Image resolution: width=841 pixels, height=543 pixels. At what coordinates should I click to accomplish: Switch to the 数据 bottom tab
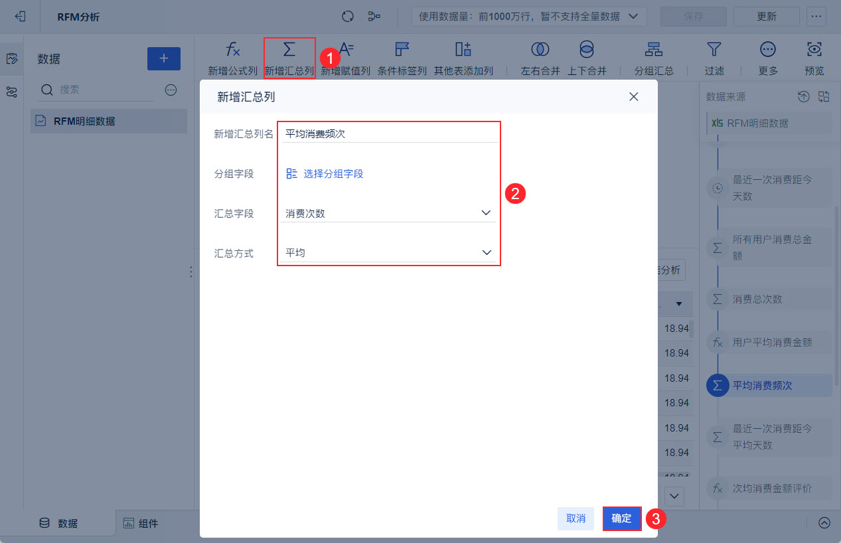(58, 523)
